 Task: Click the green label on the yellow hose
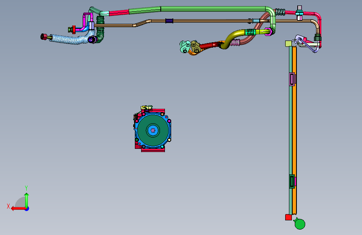tap(250, 32)
